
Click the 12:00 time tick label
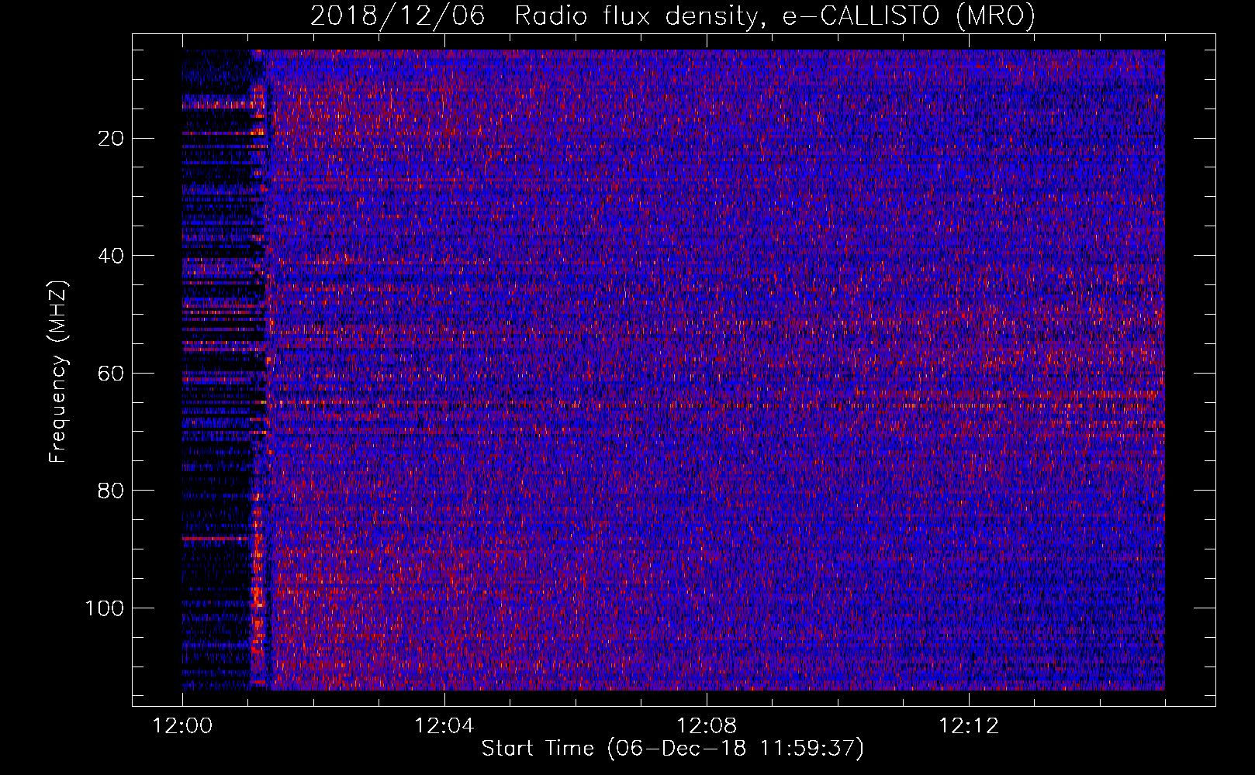[183, 726]
